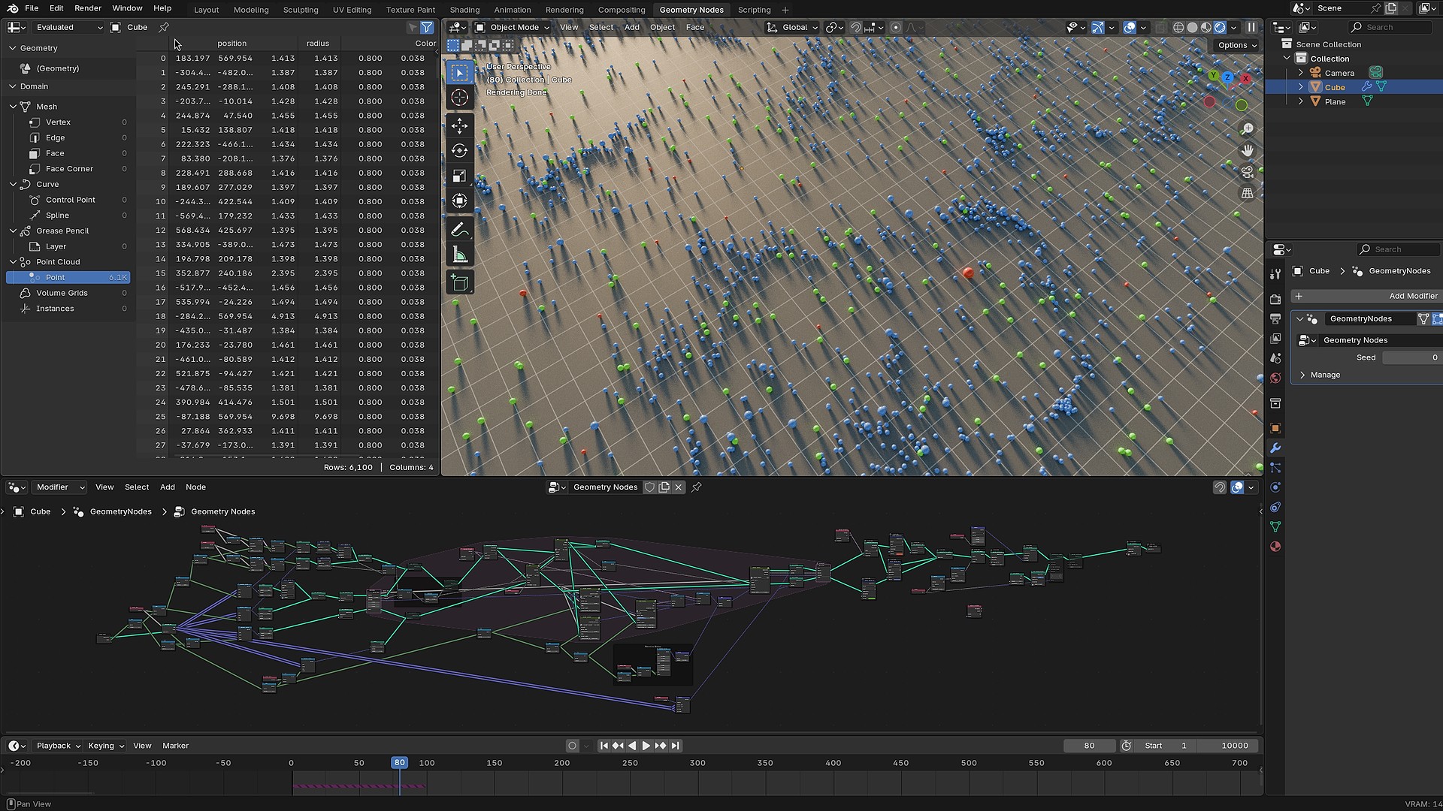The width and height of the screenshot is (1443, 811).
Task: Select the Scale tool
Action: tap(459, 176)
